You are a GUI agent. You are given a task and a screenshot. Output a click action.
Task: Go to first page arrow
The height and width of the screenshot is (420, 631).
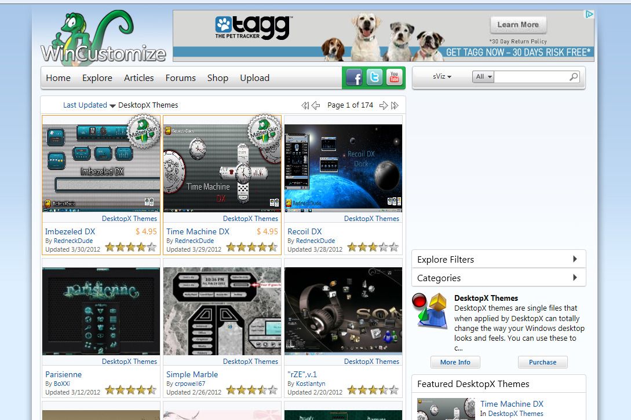(305, 105)
